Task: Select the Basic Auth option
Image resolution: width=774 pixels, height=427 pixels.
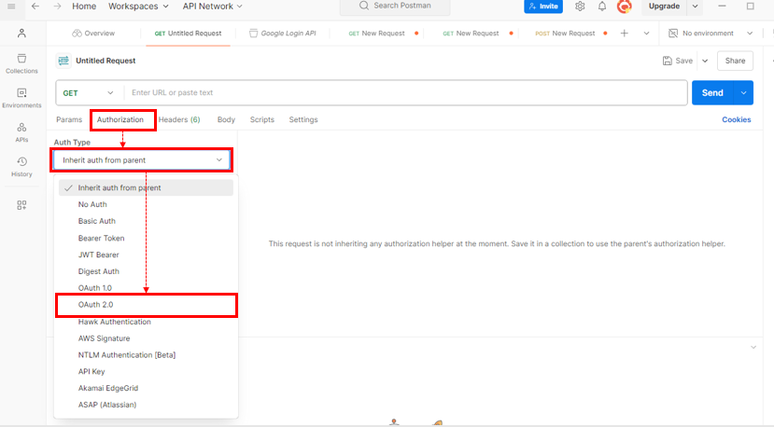Action: click(x=146, y=221)
